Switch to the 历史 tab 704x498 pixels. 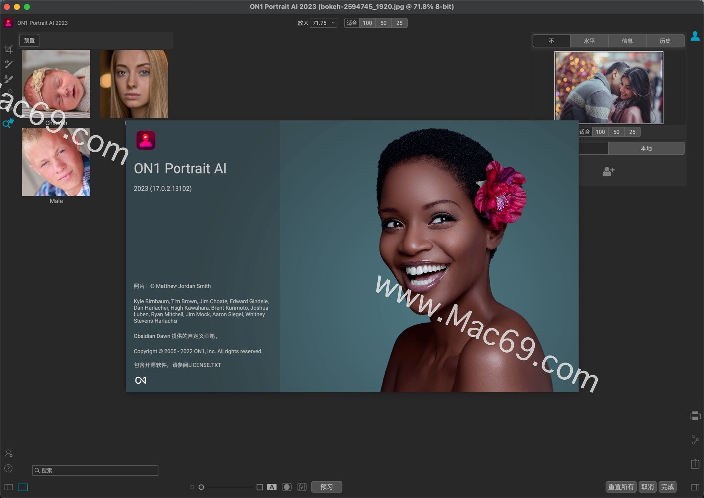[x=665, y=41]
